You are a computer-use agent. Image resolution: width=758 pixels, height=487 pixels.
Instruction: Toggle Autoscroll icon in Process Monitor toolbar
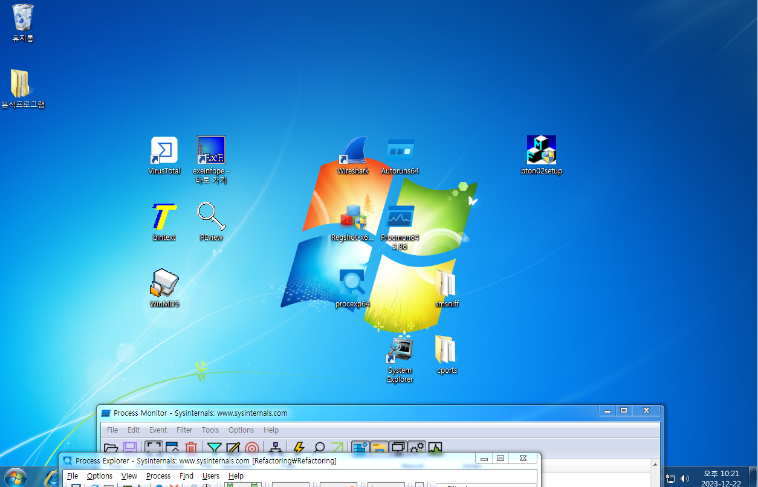click(x=172, y=448)
